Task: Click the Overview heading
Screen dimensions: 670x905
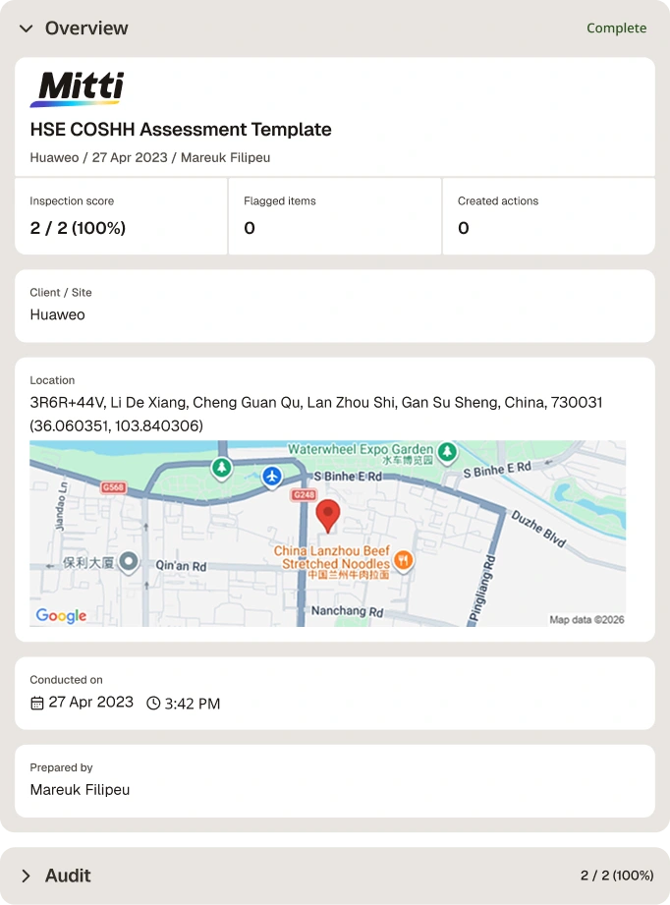Action: [x=86, y=28]
